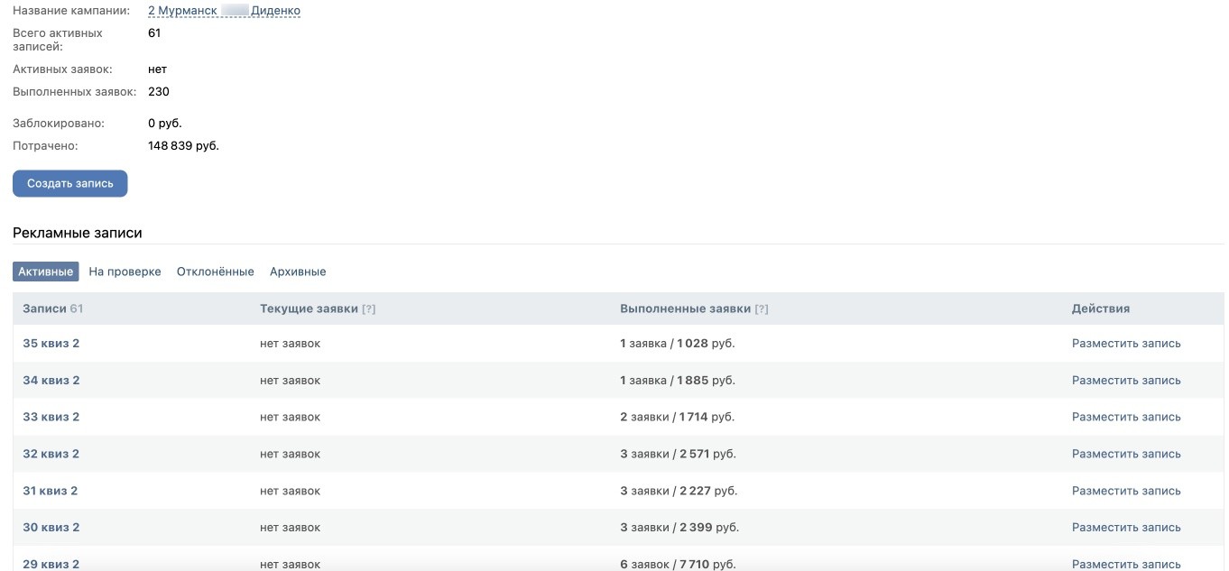Select нет заявок in the 32 квиз 2 row

pyautogui.click(x=291, y=454)
